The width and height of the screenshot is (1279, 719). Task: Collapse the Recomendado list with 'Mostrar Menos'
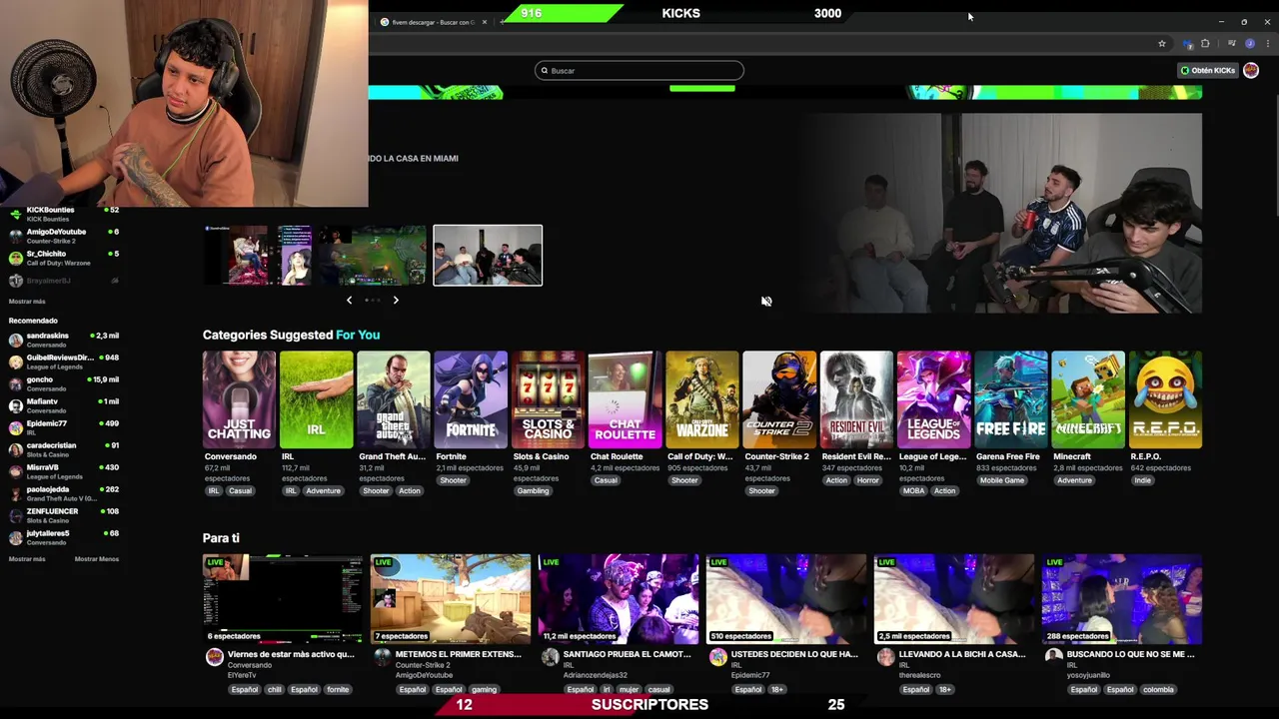pyautogui.click(x=96, y=559)
